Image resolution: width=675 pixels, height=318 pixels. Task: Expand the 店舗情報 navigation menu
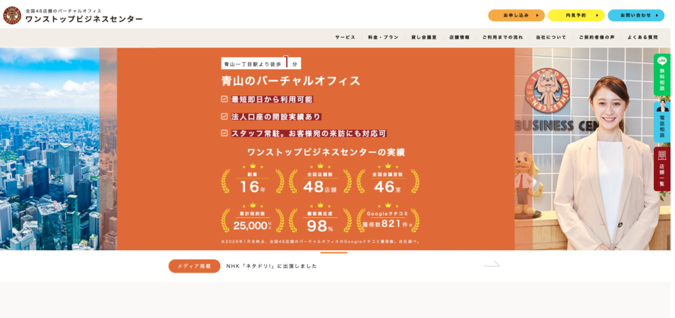point(459,38)
